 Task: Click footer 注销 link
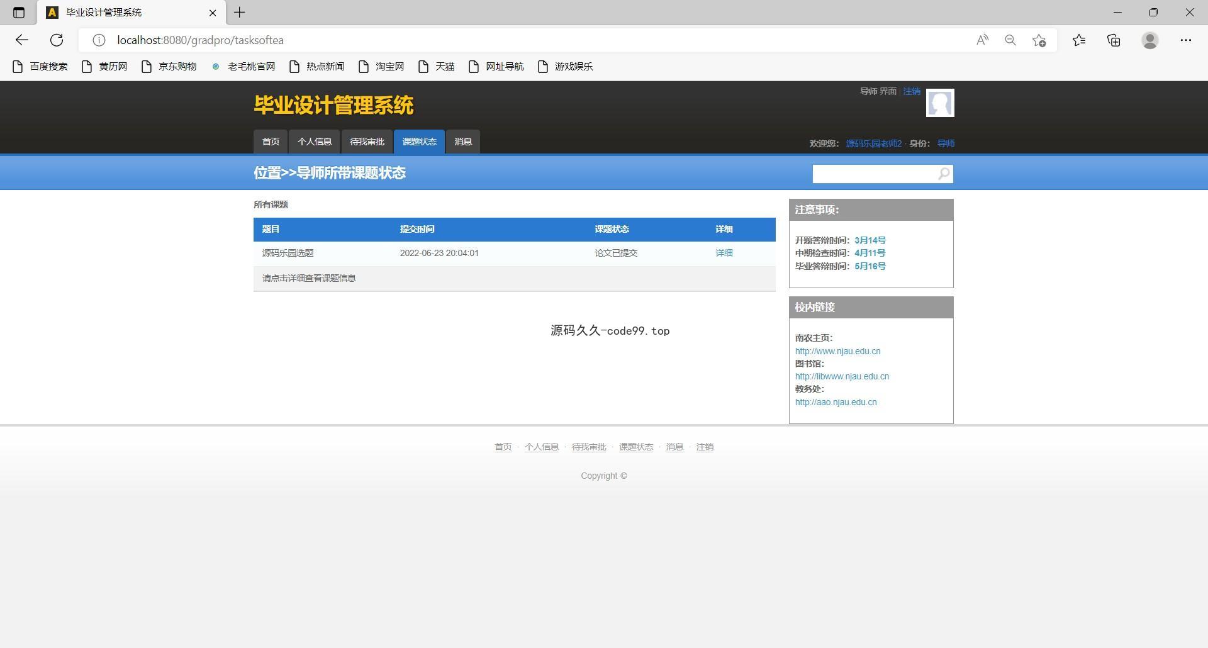705,447
